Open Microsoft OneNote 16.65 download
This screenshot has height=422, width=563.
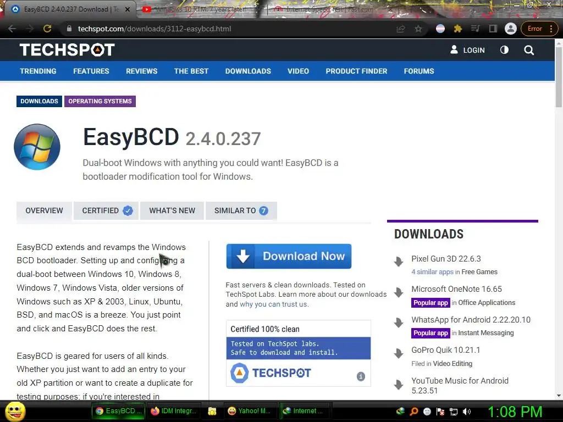coord(456,289)
